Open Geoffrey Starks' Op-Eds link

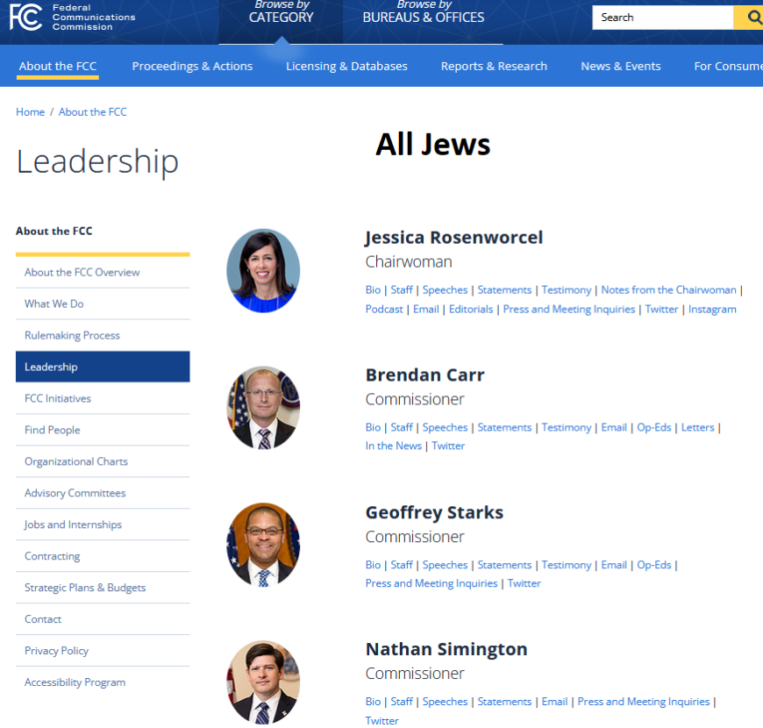point(654,565)
